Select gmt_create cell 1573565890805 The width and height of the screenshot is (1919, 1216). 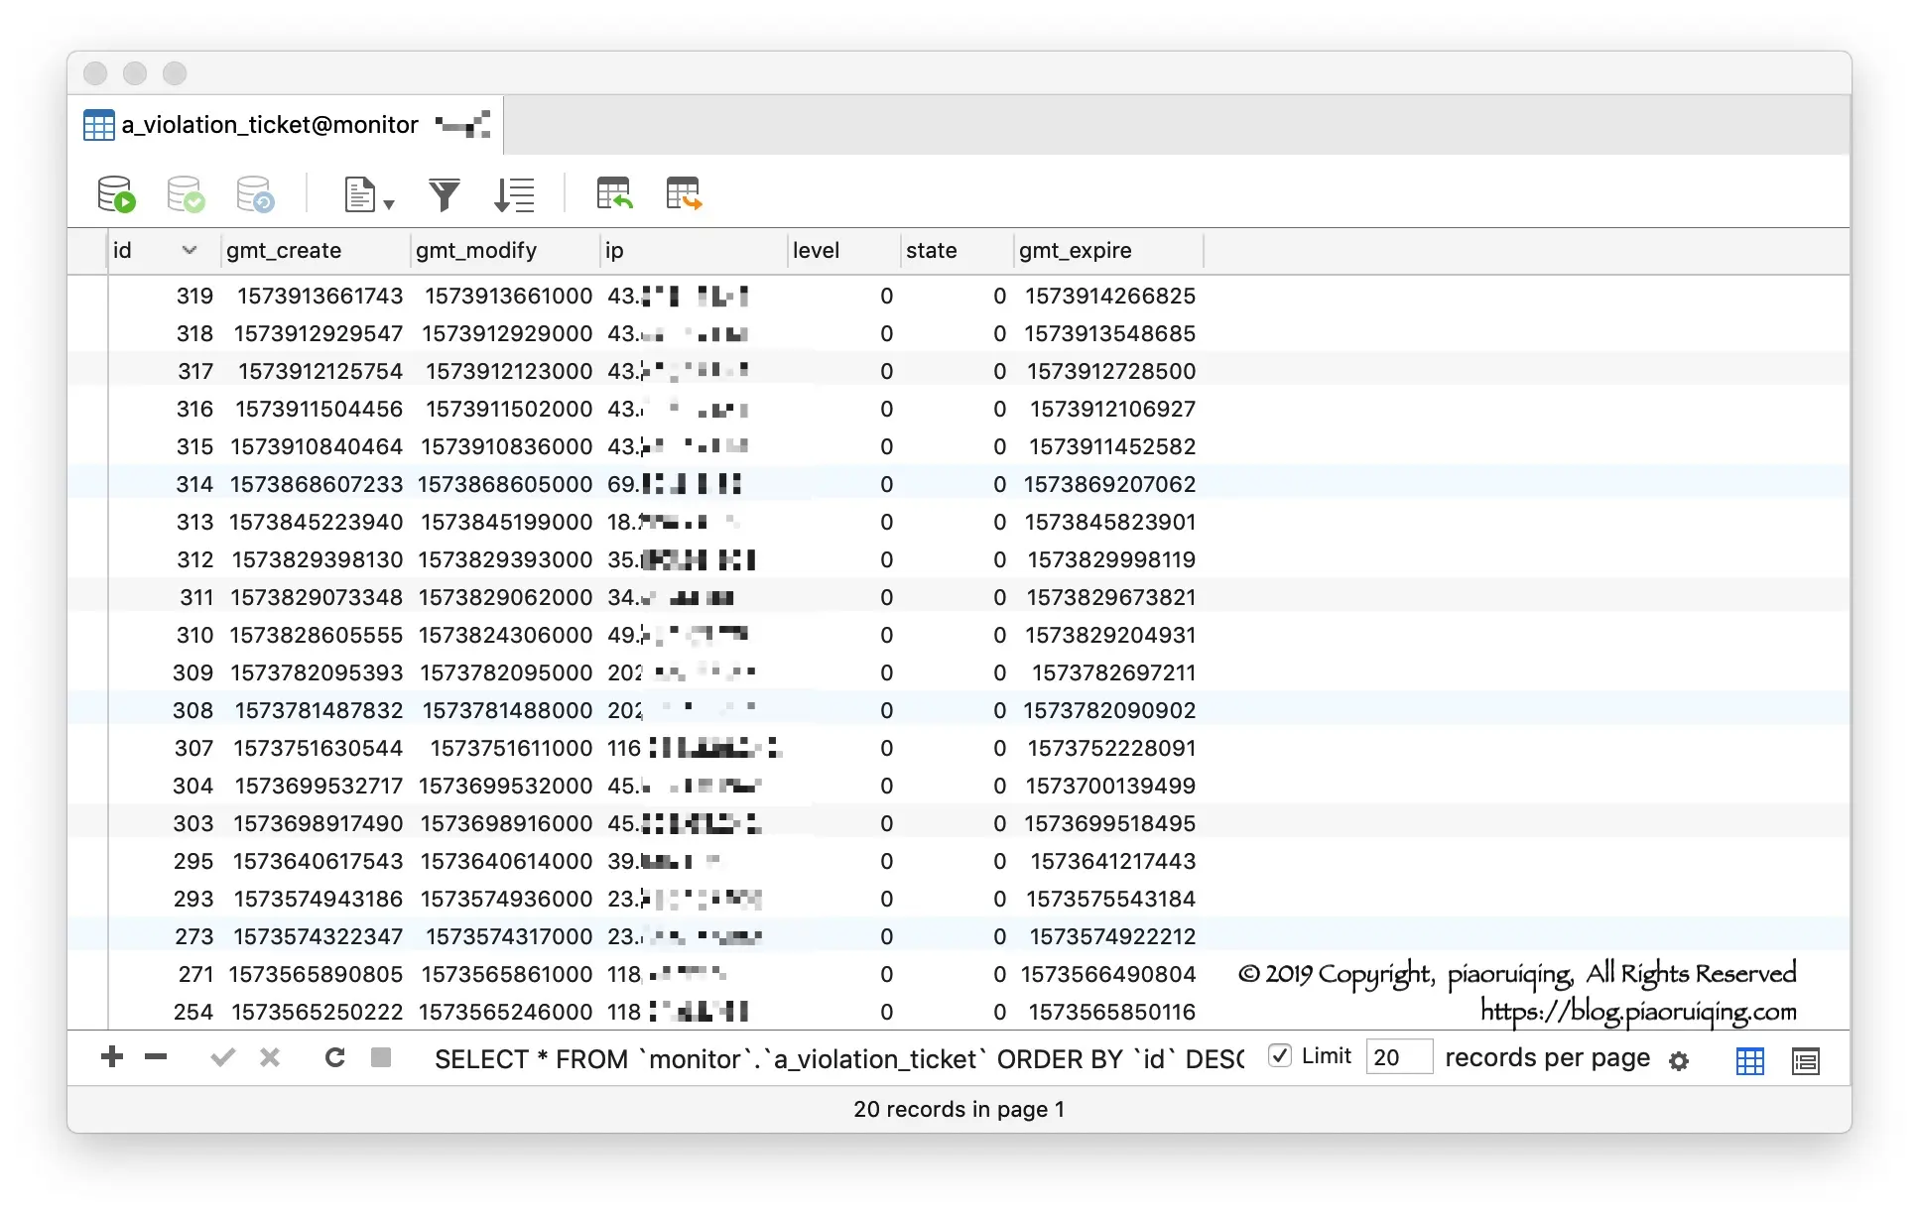click(x=316, y=975)
